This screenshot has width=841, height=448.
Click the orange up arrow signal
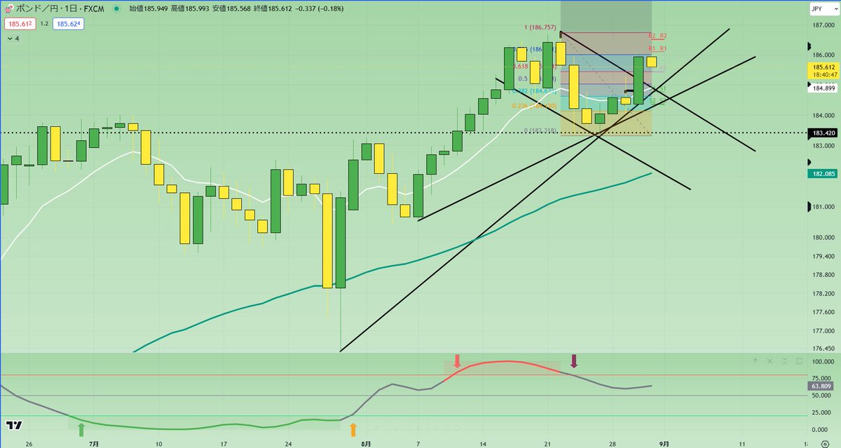coord(353,430)
